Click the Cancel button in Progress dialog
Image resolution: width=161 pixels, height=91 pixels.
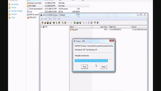tap(103, 67)
